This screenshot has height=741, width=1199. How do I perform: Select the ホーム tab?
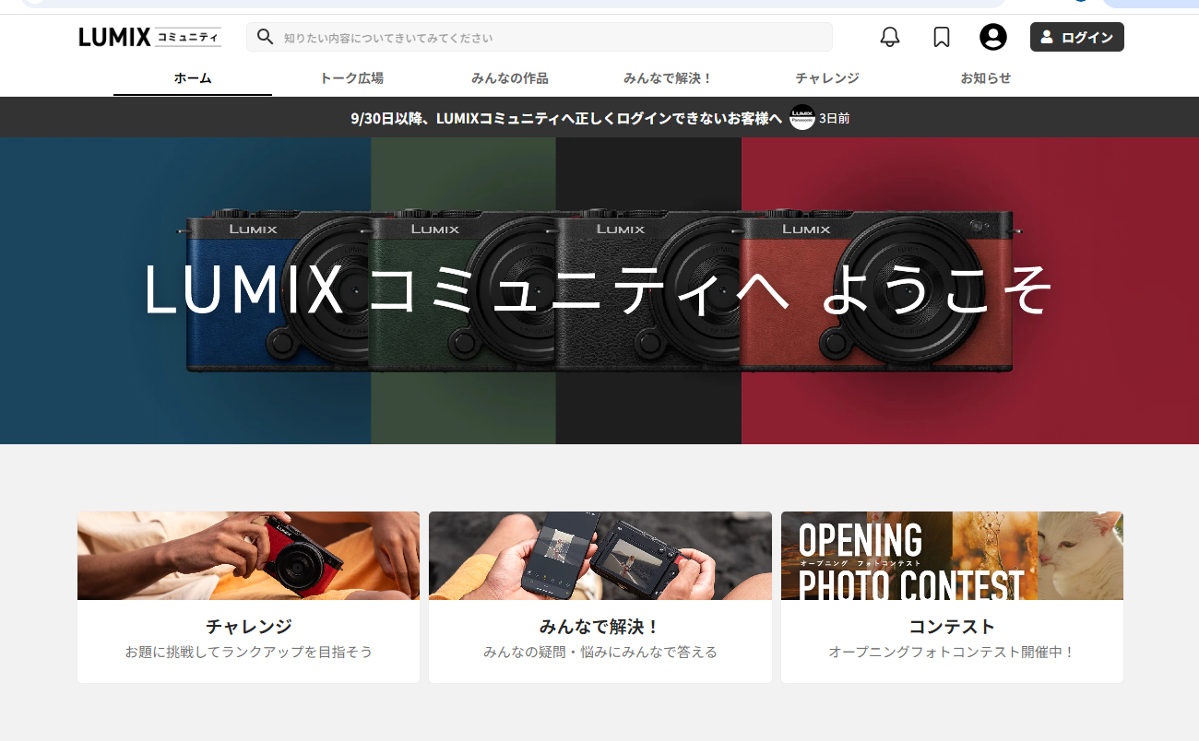(193, 78)
